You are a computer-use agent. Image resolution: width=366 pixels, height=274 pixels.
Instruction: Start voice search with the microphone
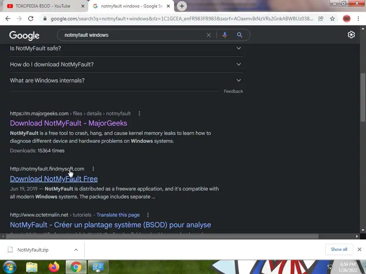[x=224, y=35]
